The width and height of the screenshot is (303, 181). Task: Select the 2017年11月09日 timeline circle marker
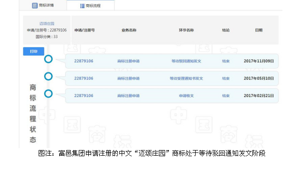(48, 59)
